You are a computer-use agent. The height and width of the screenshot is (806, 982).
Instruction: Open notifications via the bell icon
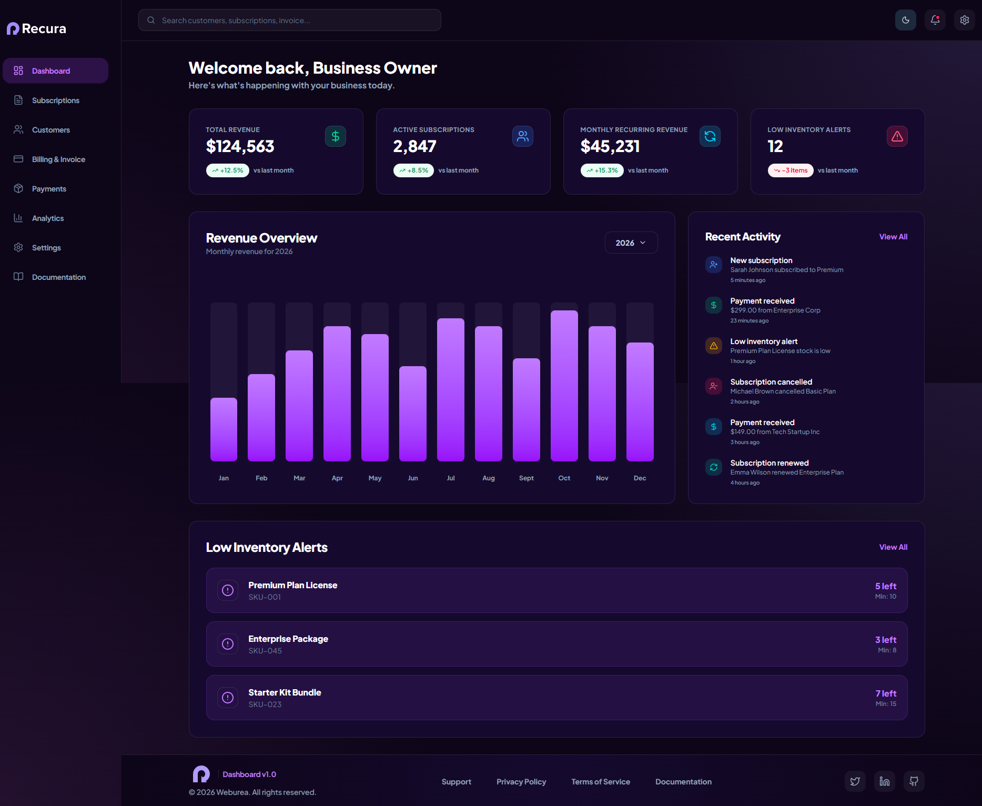[x=935, y=20]
